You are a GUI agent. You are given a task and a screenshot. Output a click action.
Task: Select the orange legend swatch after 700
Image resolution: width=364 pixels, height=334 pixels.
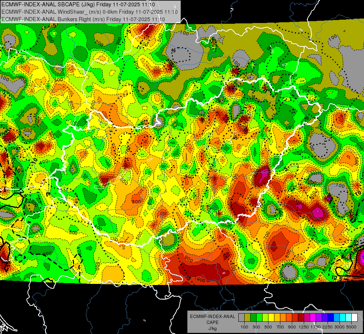coord(283,318)
